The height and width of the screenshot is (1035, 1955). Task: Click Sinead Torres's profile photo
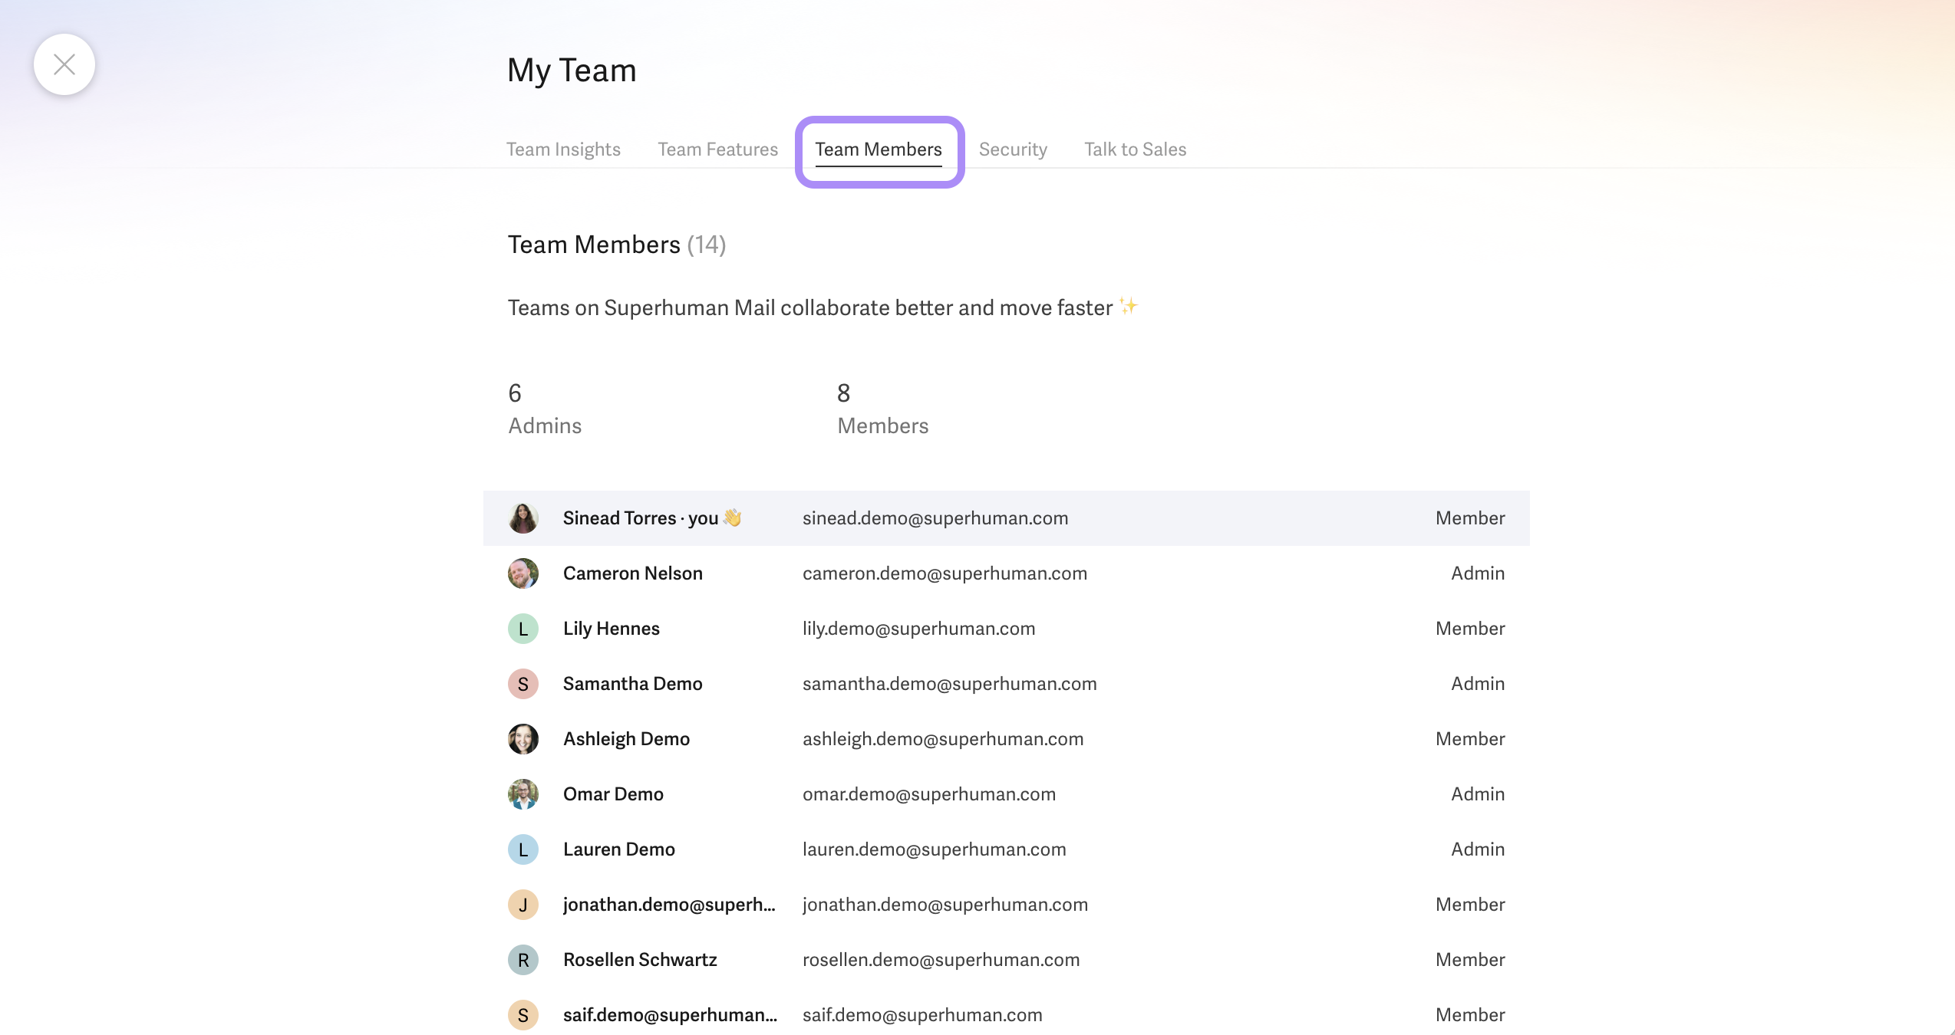[523, 518]
